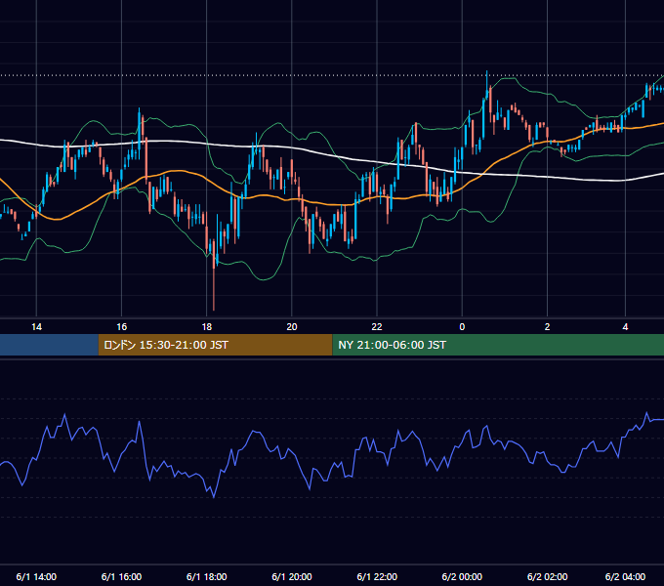The width and height of the screenshot is (664, 586).
Task: Select the 16 hour label on price axis
Action: (121, 327)
